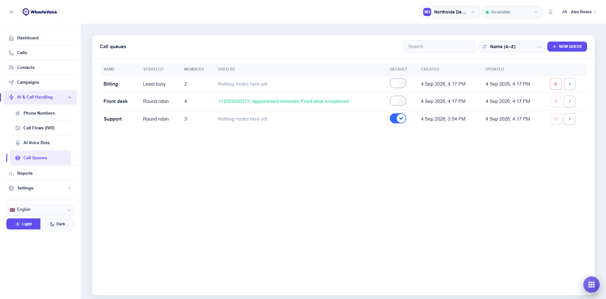Viewport: 606px width, 299px height.
Task: Click the NEW QUEUE button
Action: 567,47
